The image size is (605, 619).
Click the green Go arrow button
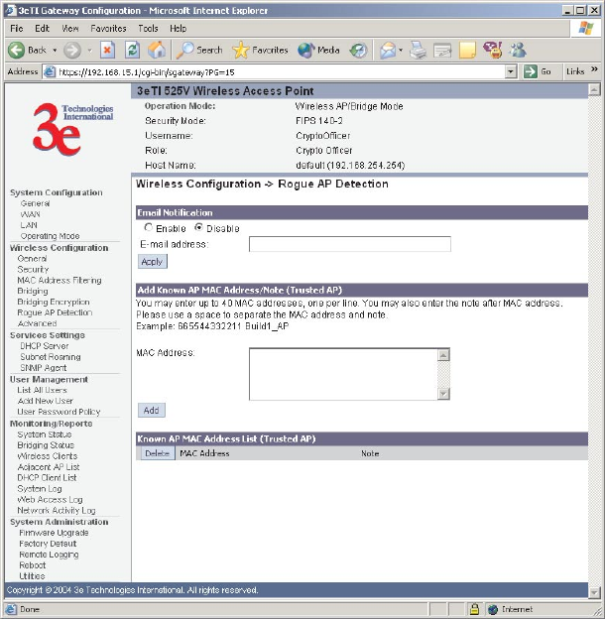530,71
